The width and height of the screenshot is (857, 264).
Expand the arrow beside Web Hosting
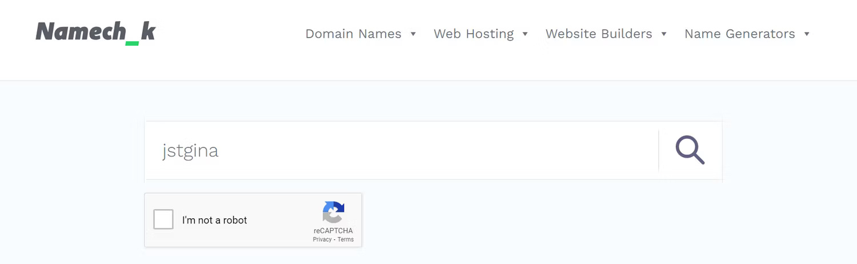click(525, 34)
